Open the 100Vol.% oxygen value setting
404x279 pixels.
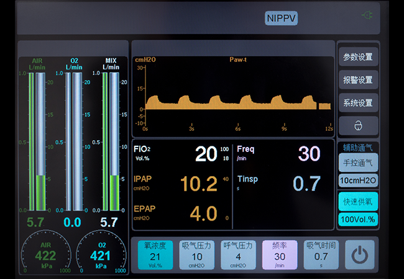(x=357, y=219)
